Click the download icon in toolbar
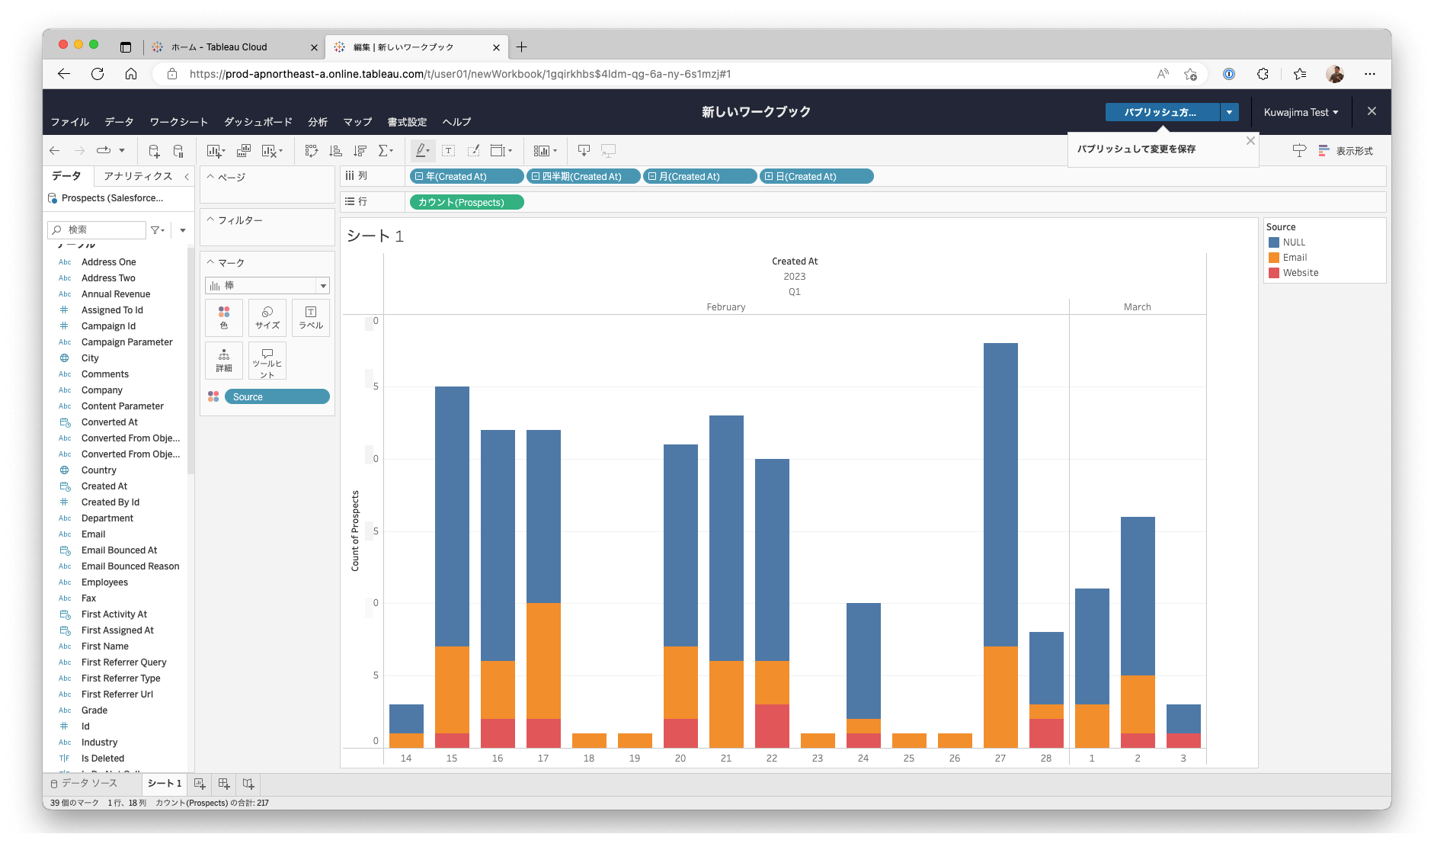 [x=584, y=151]
